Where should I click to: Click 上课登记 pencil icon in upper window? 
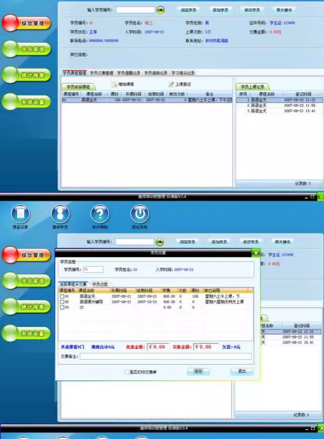point(171,84)
